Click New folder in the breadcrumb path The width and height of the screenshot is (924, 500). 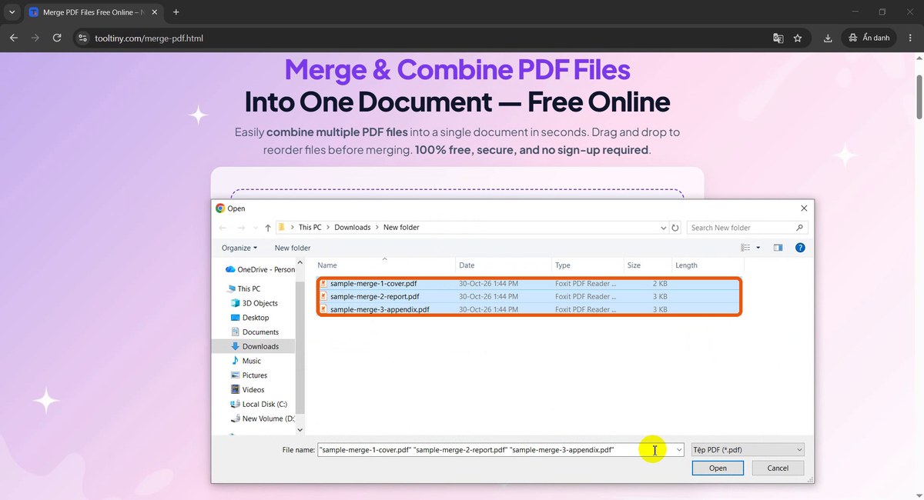tap(401, 228)
